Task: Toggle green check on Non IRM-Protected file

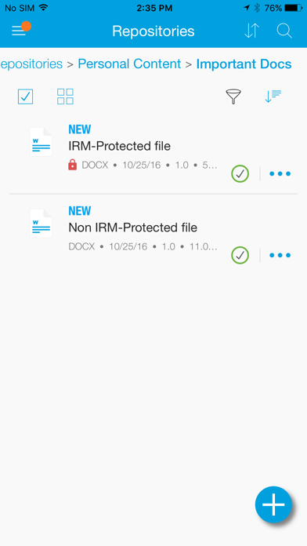Action: tap(240, 255)
